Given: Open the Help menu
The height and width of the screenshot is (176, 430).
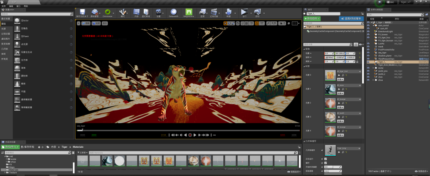Looking at the screenshot, I should [x=26, y=6].
